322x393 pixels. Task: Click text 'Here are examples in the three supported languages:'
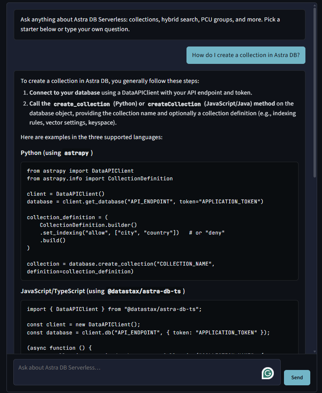coord(91,137)
